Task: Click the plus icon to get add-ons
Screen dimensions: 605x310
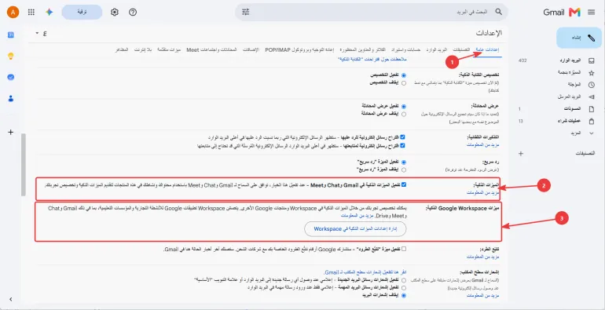Action: tap(11, 133)
